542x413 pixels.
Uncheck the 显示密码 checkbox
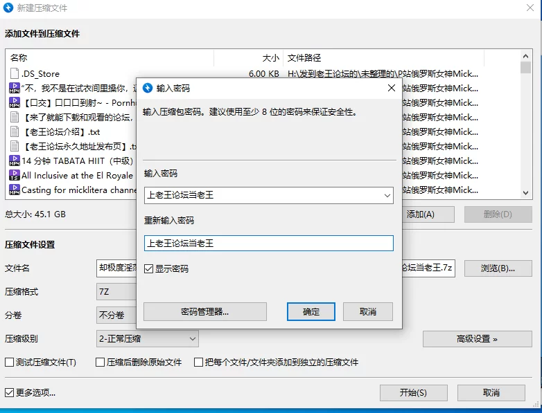coord(149,268)
